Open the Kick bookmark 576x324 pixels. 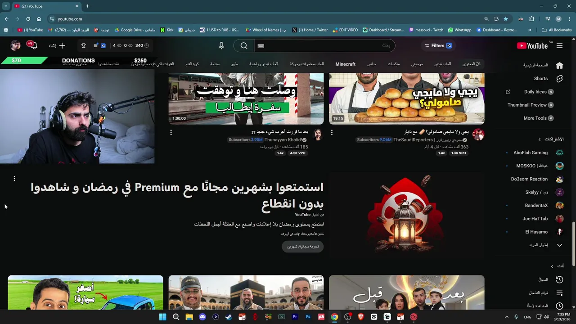[167, 30]
